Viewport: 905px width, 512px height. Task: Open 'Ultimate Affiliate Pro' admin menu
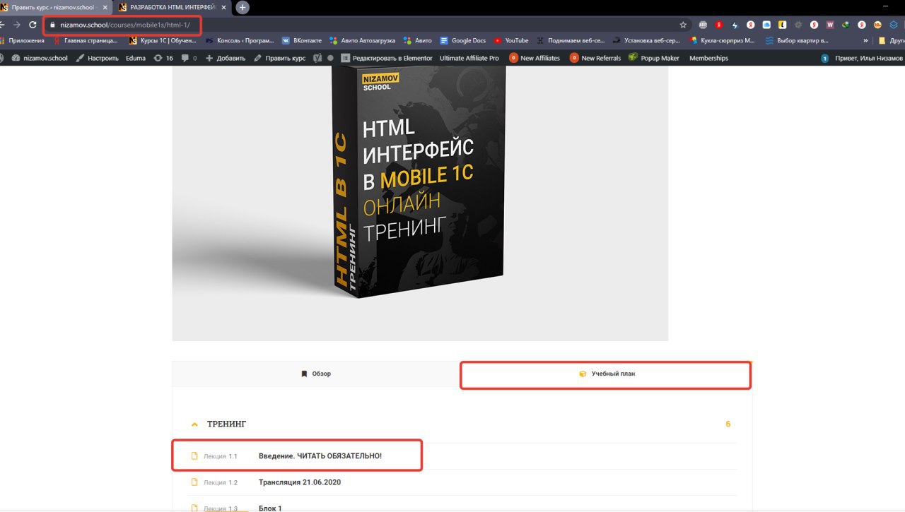click(x=469, y=58)
